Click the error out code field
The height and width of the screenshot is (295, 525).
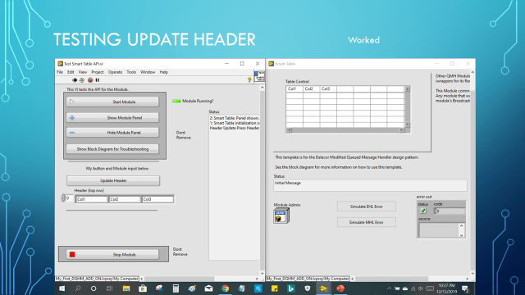(450, 211)
